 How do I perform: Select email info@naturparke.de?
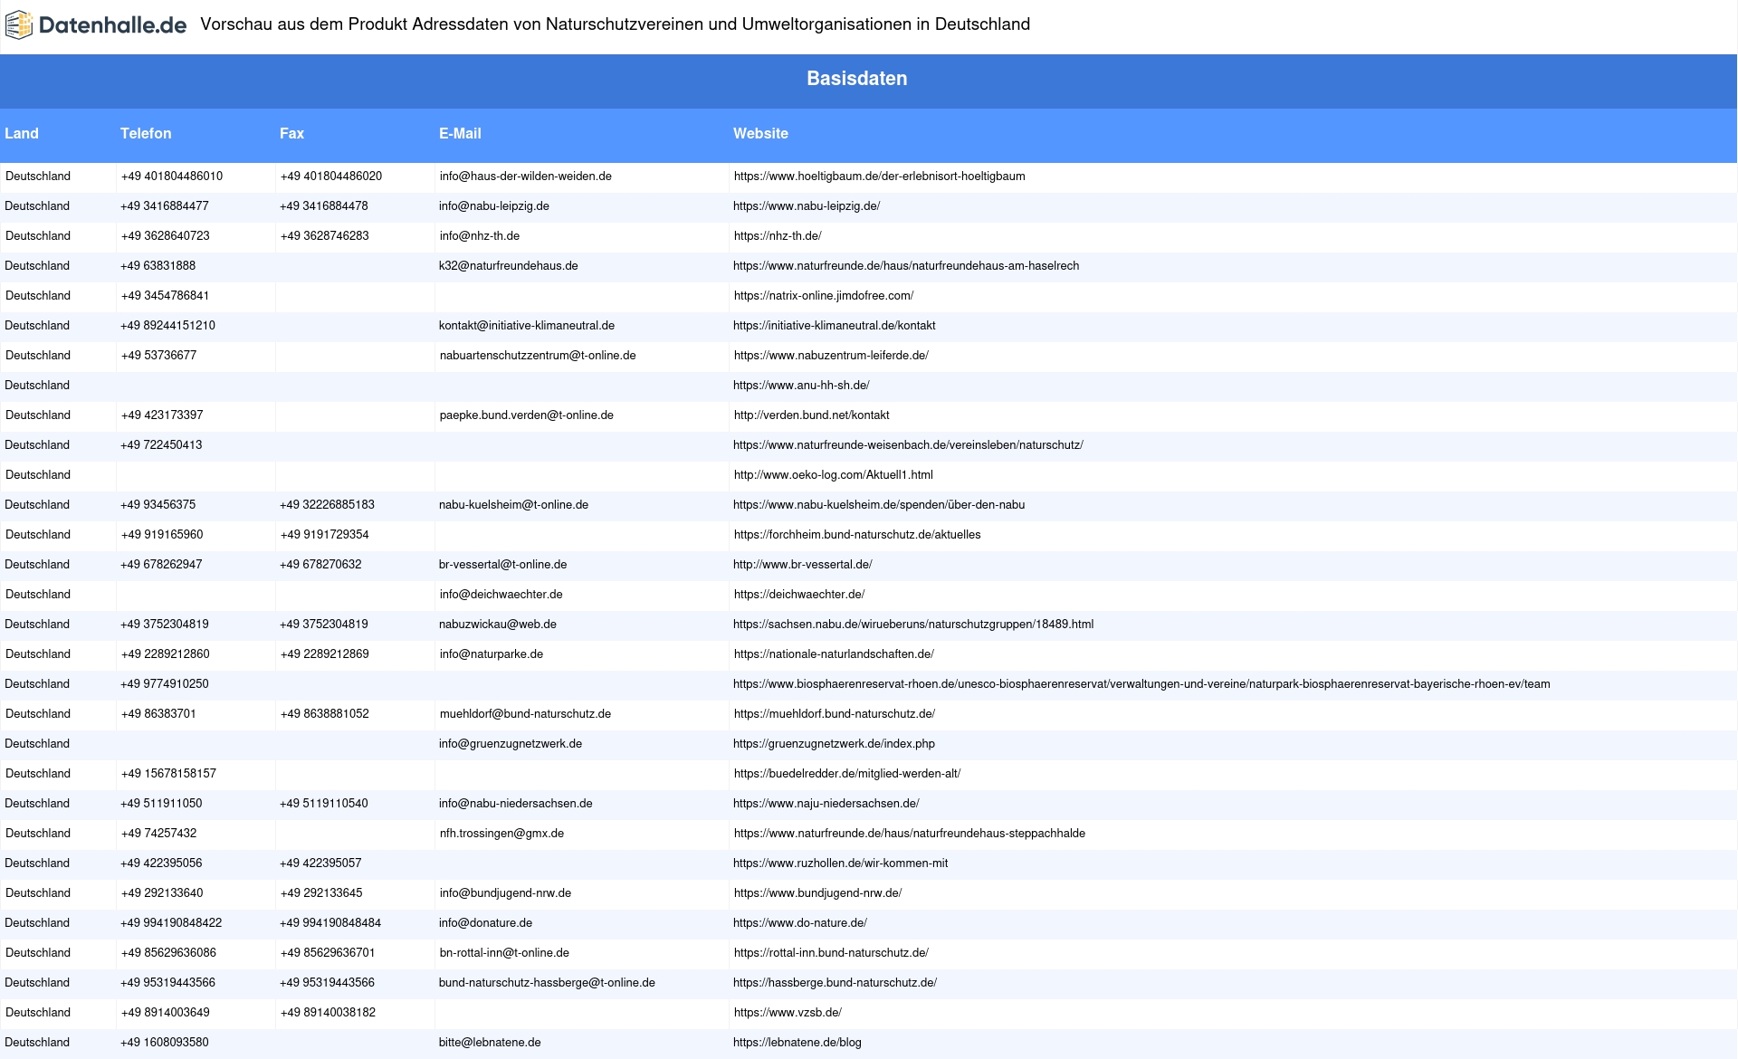(492, 654)
